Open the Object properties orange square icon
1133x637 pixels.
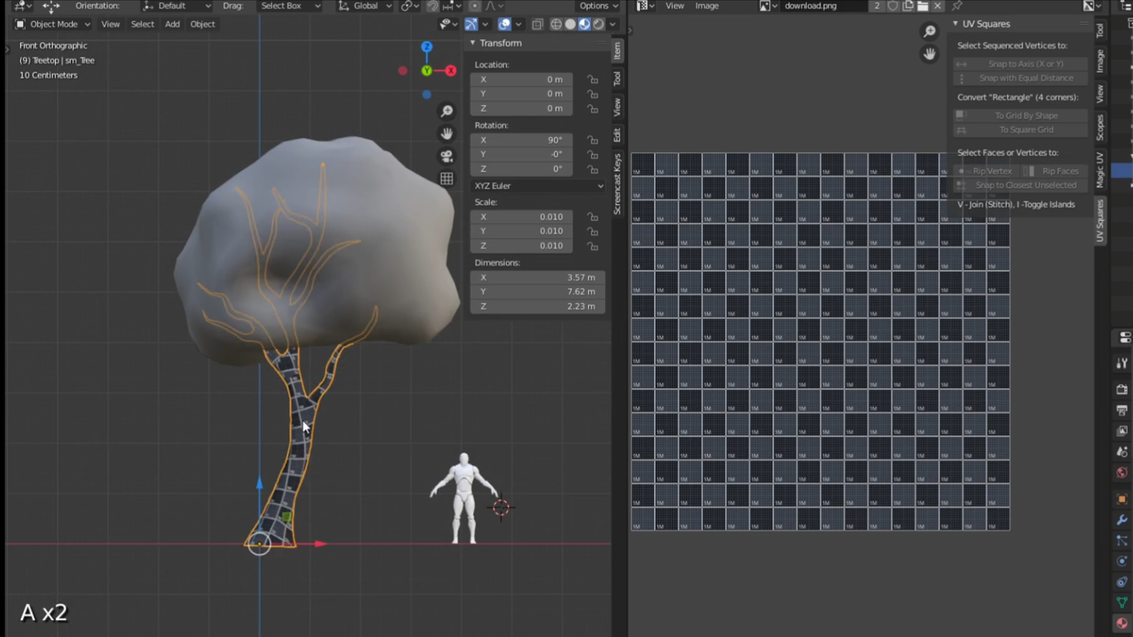pos(1122,499)
